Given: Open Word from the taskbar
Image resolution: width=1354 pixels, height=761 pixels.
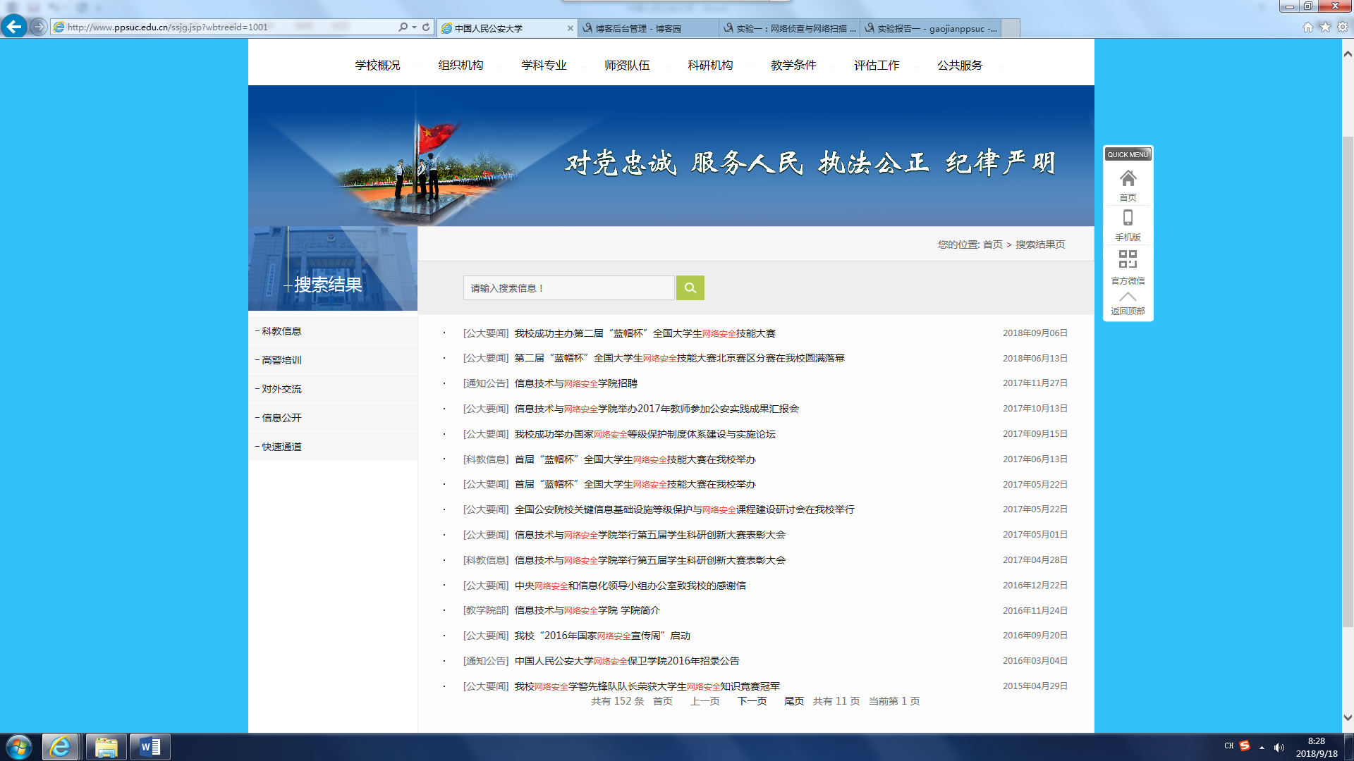Looking at the screenshot, I should click(150, 746).
